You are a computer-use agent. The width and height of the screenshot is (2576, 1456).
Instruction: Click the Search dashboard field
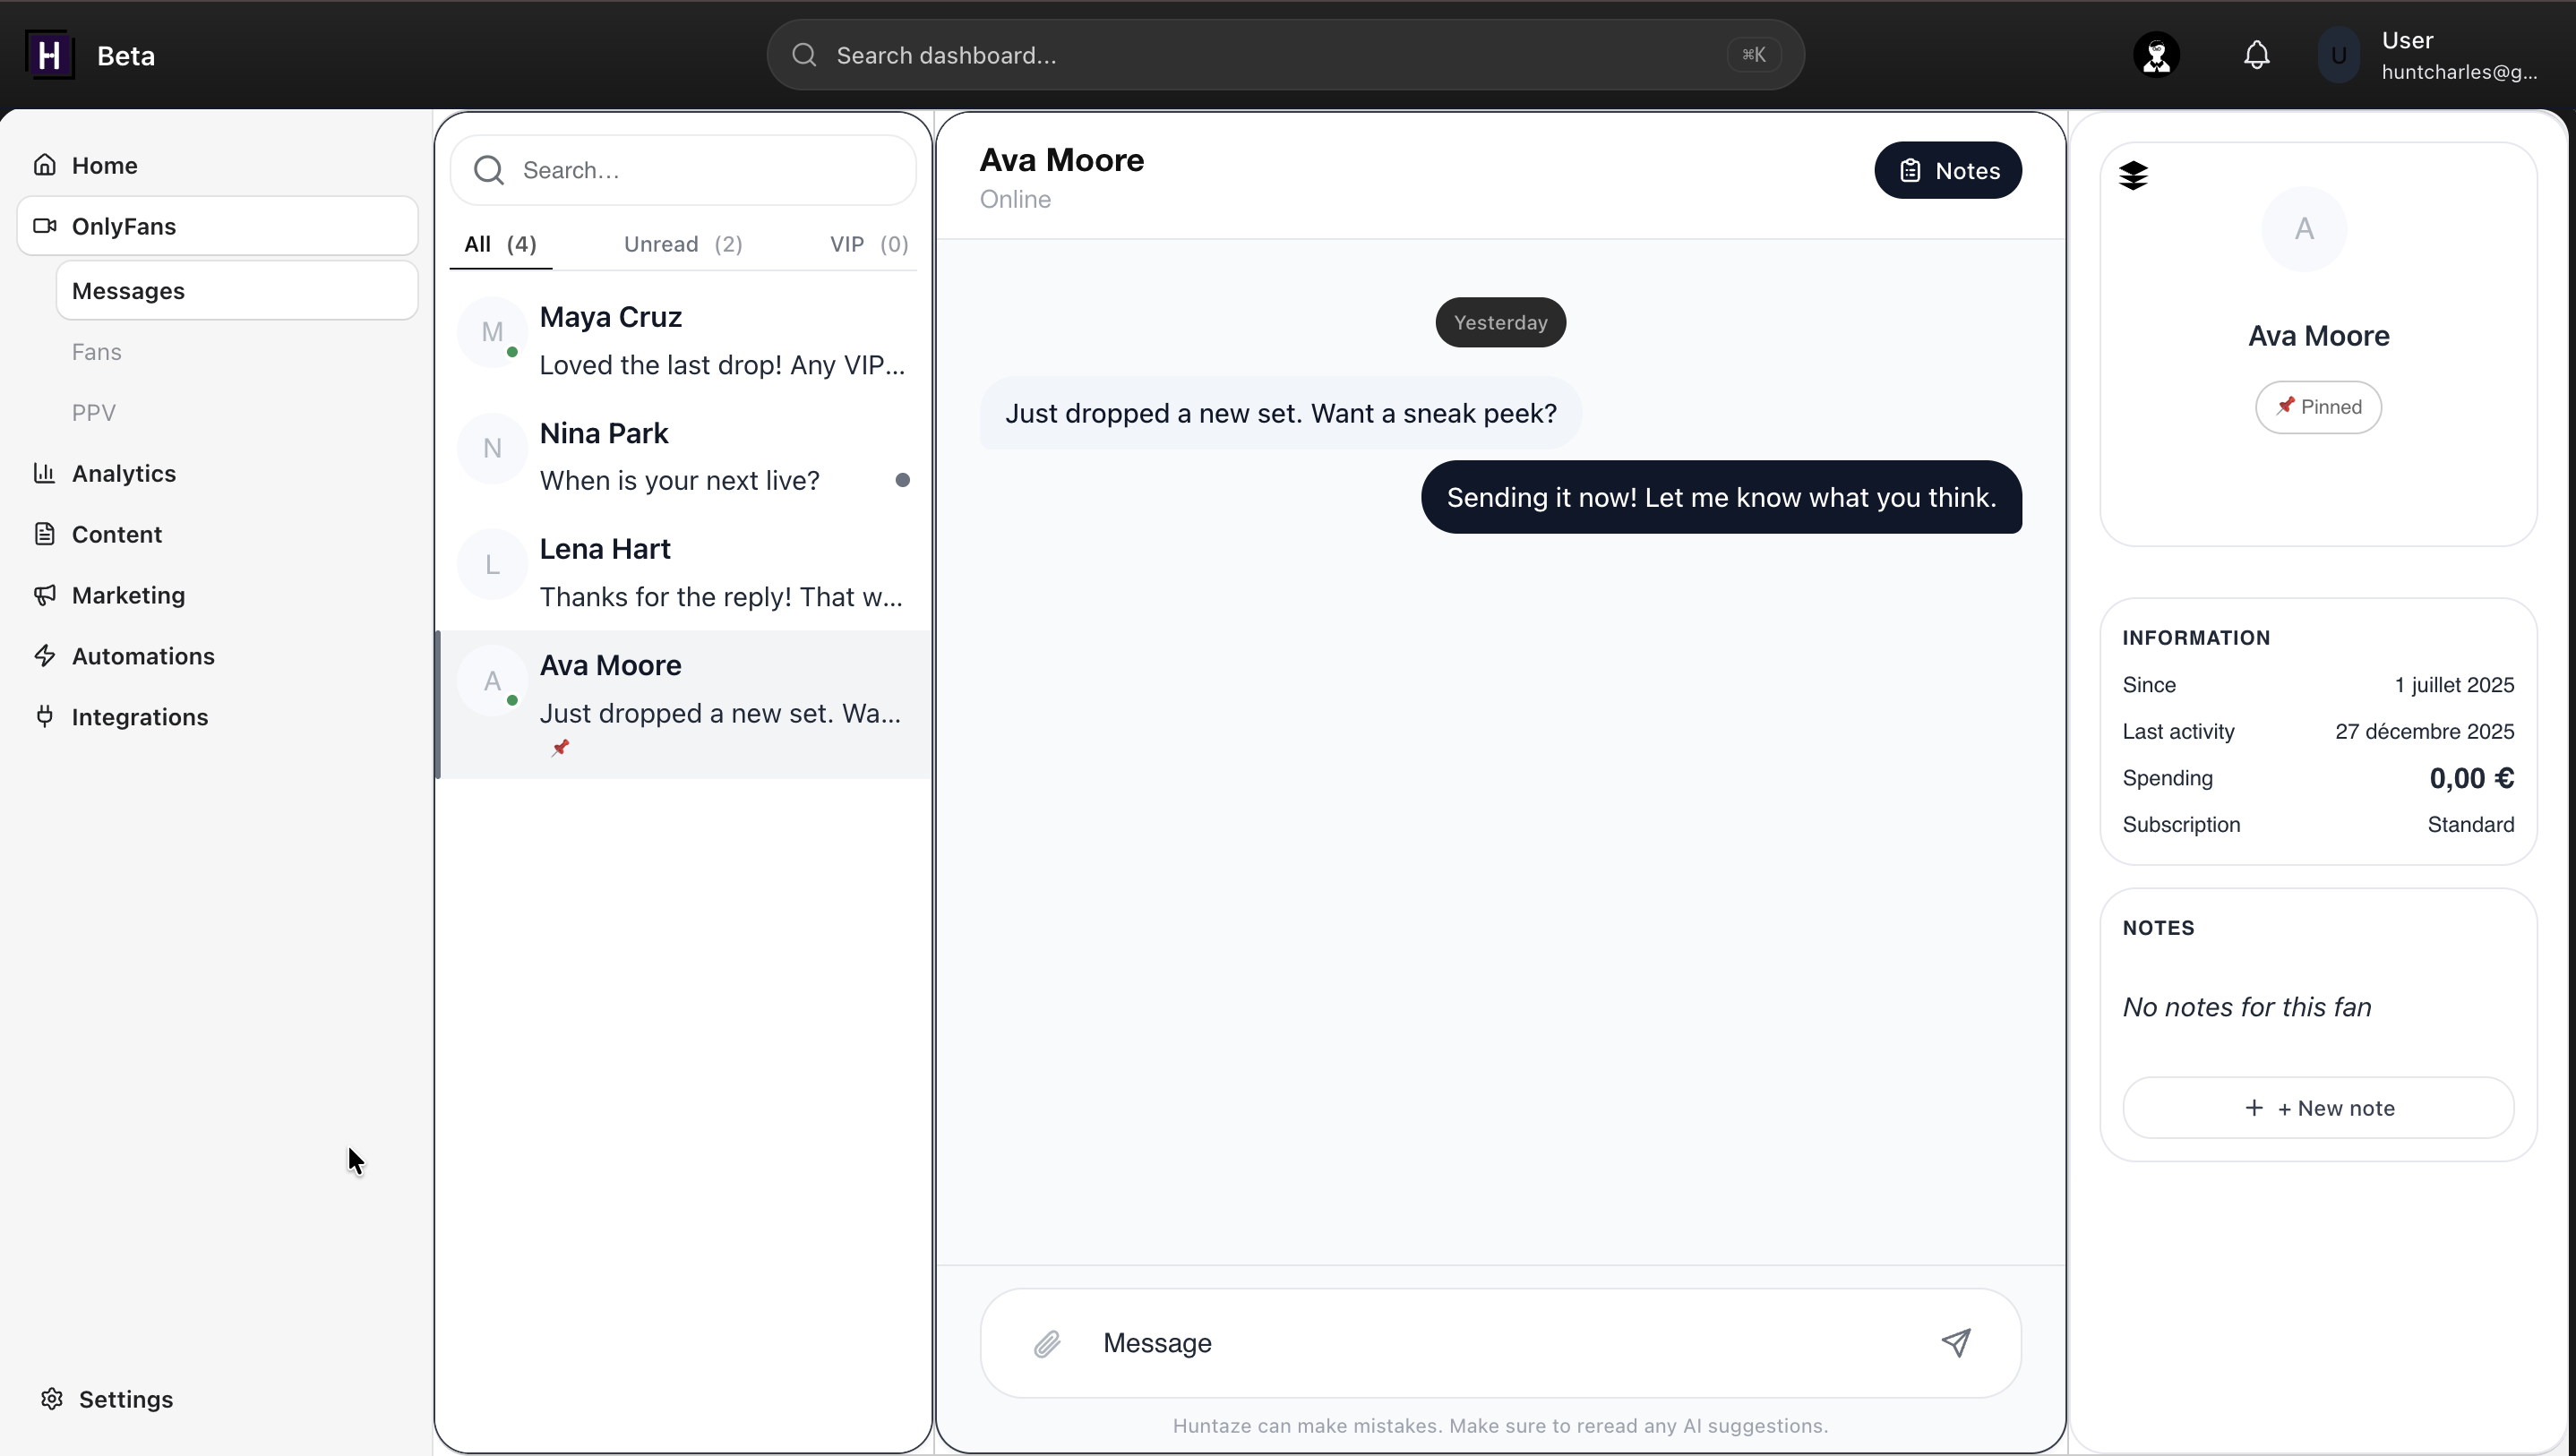pos(1285,55)
